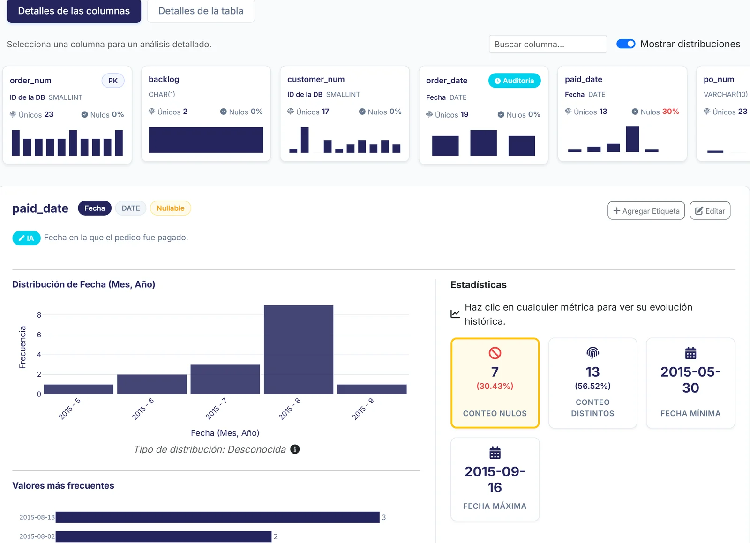
Task: Click the 2015-08-02 frequency bar
Action: (x=164, y=536)
